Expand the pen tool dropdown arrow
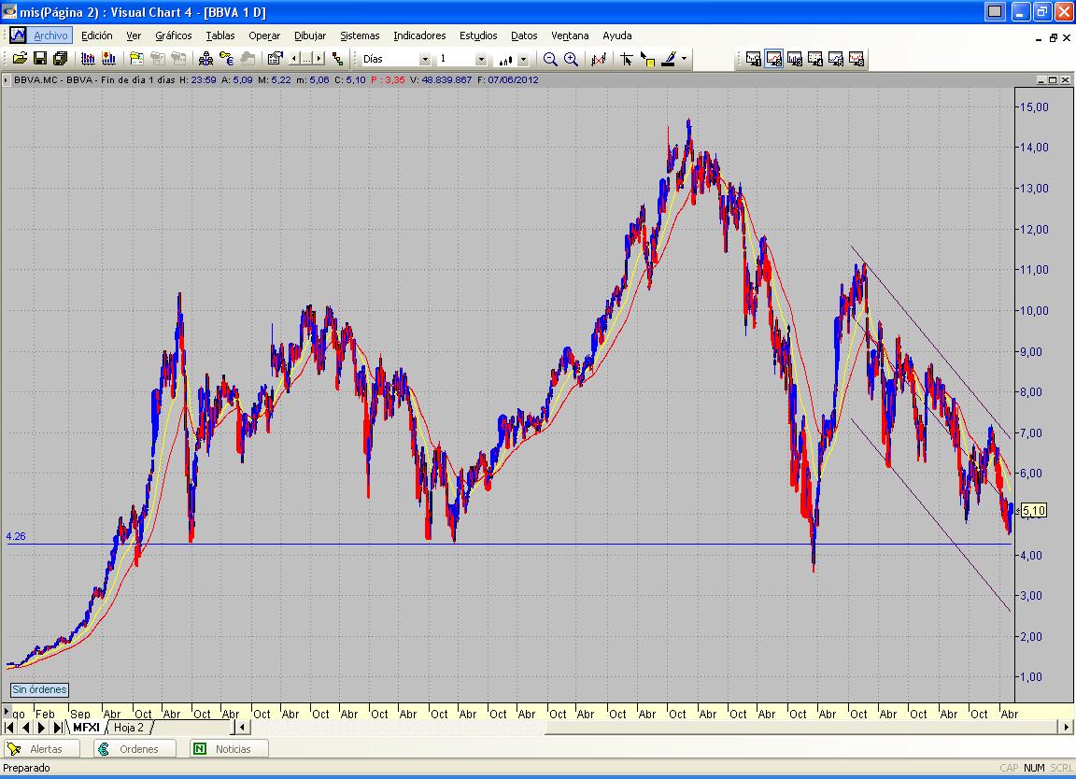This screenshot has width=1076, height=779. (684, 59)
